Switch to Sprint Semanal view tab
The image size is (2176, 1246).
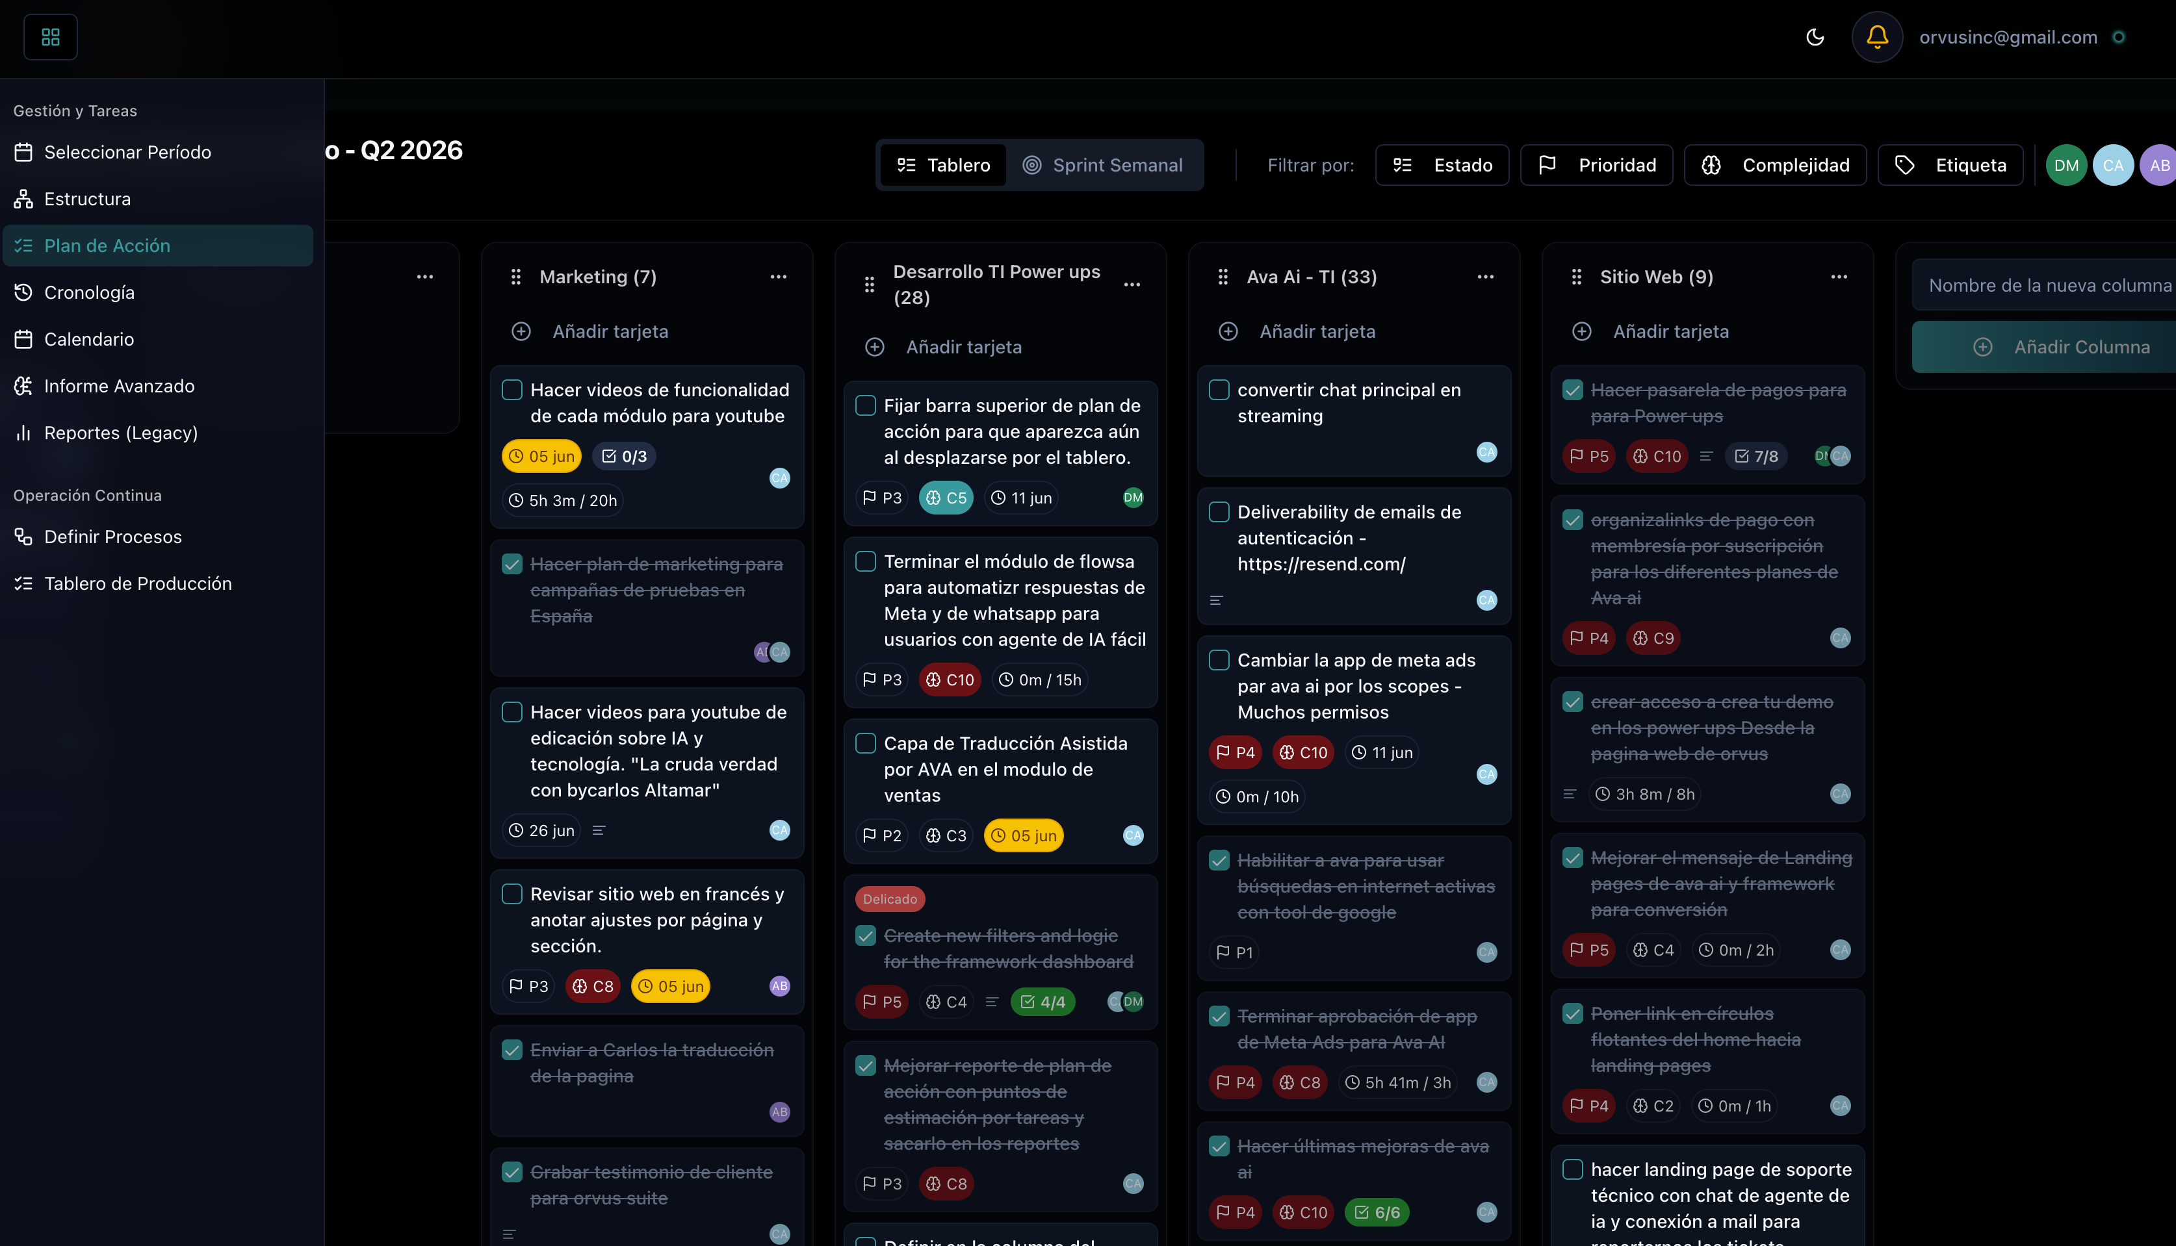pos(1102,165)
